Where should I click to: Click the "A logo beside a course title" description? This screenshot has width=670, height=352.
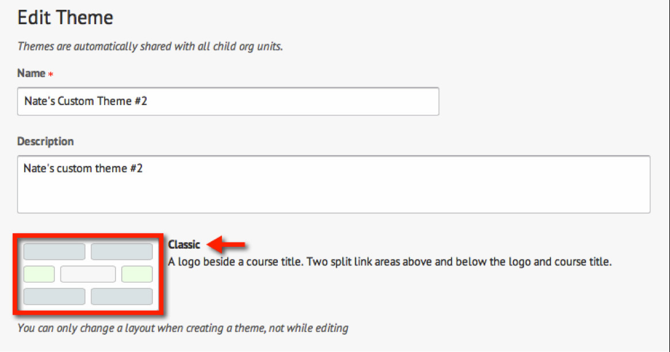(389, 262)
